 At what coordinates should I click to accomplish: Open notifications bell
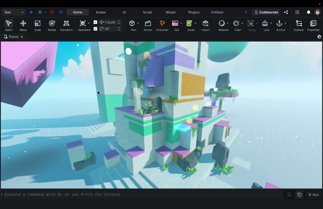(308, 12)
